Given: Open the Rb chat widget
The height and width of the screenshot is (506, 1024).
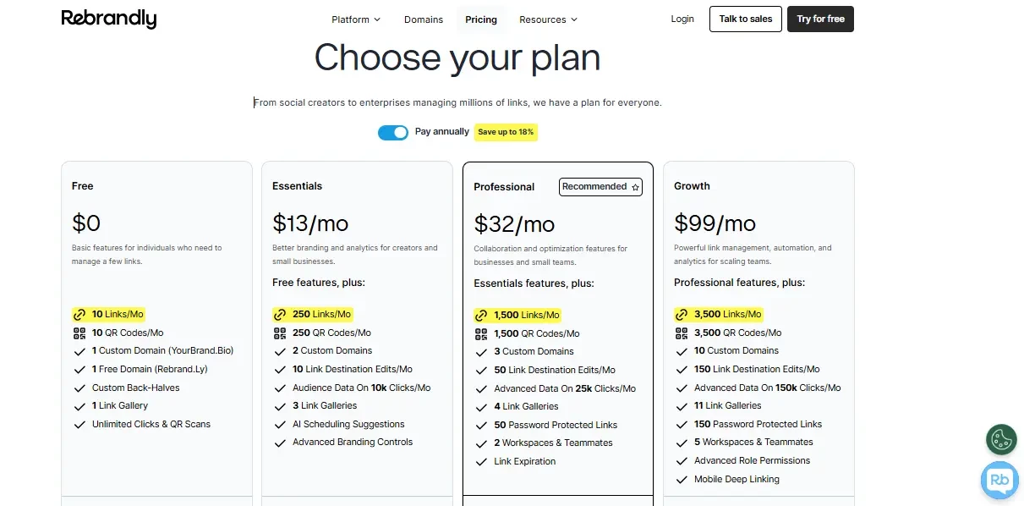Looking at the screenshot, I should click(x=1000, y=481).
